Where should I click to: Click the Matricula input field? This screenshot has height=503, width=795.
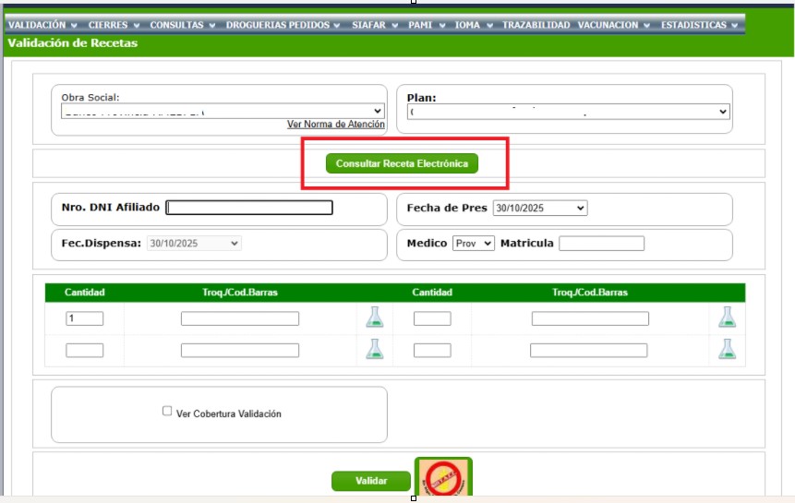click(601, 243)
